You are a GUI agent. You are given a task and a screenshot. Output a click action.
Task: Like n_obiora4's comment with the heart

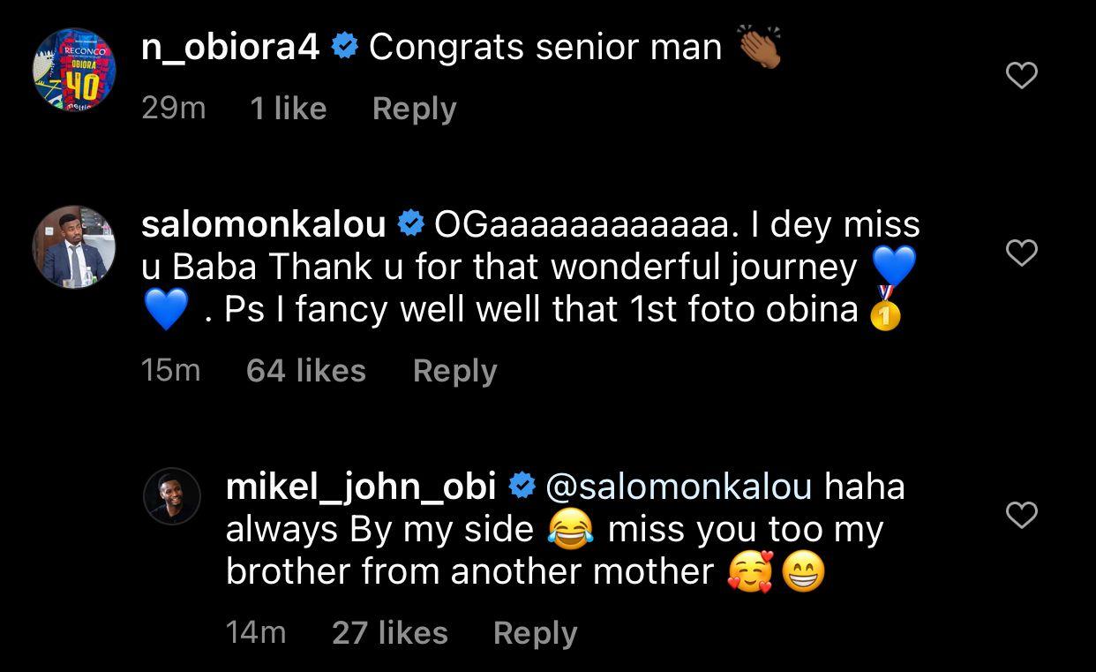1021,77
